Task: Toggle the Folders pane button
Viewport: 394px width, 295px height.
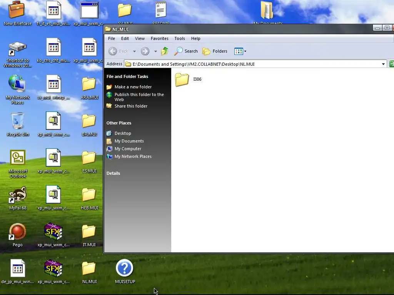Action: tap(215, 51)
